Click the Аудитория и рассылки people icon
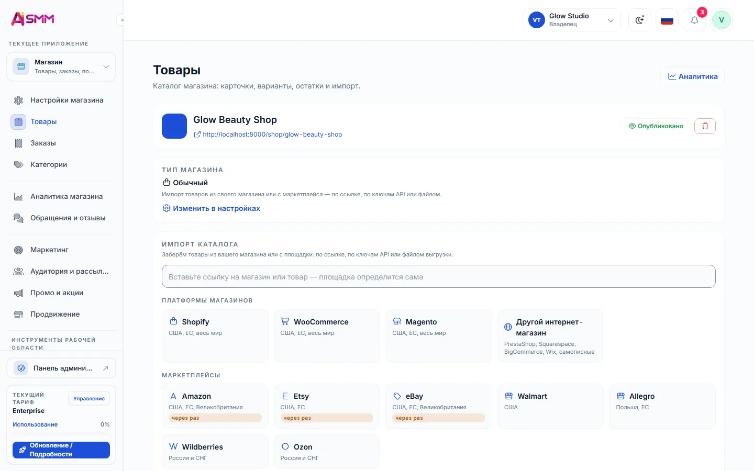Screen dimensions: 754x471 click(18, 272)
